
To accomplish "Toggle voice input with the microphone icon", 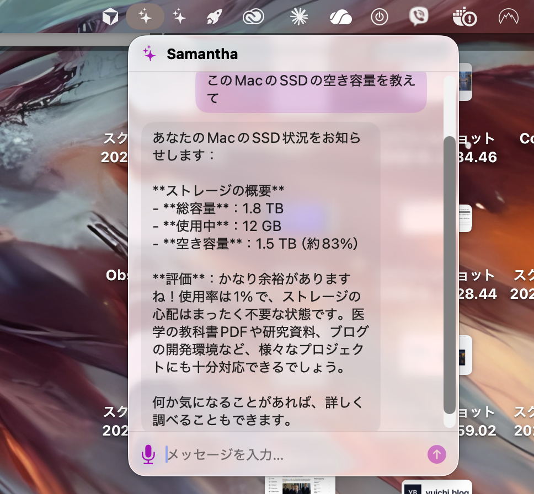I will tap(148, 454).
